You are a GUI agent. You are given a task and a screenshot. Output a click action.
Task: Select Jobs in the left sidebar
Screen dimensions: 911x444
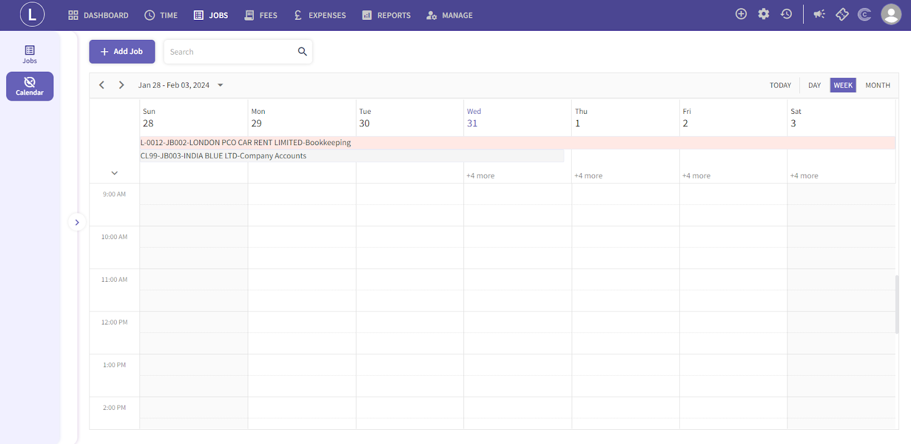[30, 55]
